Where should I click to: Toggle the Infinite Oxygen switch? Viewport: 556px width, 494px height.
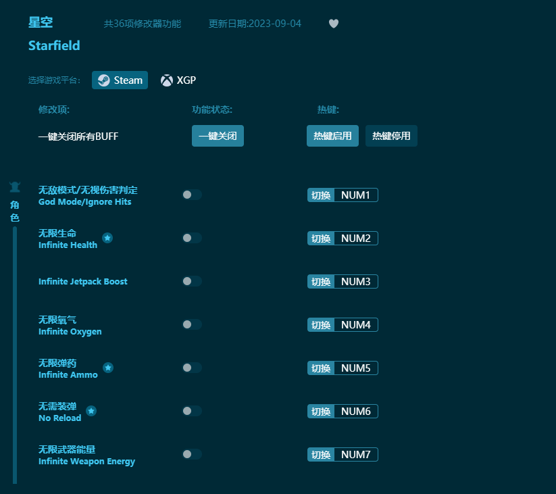[192, 324]
